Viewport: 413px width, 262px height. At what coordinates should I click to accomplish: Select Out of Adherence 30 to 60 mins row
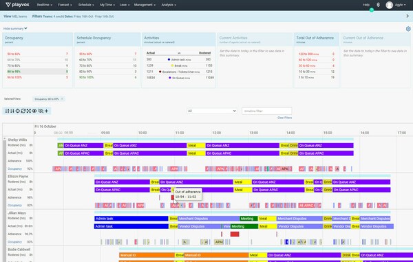click(x=316, y=66)
